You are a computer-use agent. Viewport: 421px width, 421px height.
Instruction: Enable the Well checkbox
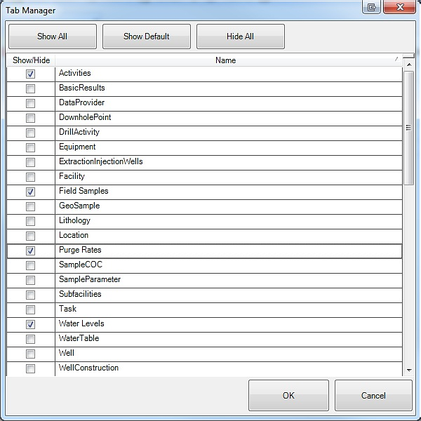click(30, 354)
